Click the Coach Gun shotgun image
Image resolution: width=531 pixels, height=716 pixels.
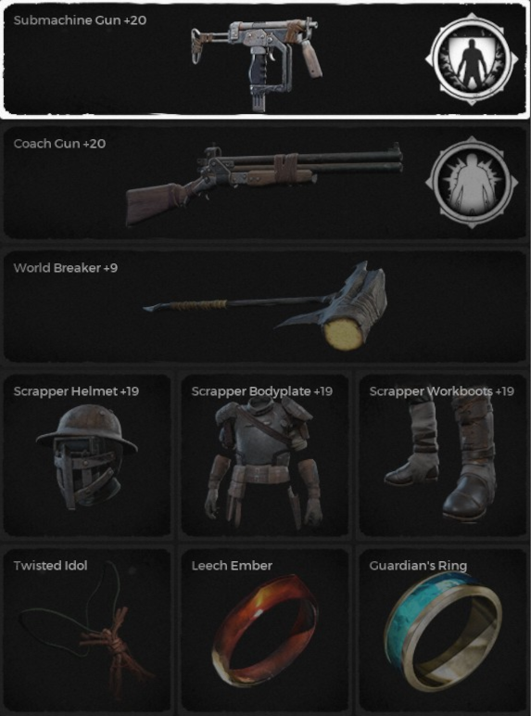point(265,184)
